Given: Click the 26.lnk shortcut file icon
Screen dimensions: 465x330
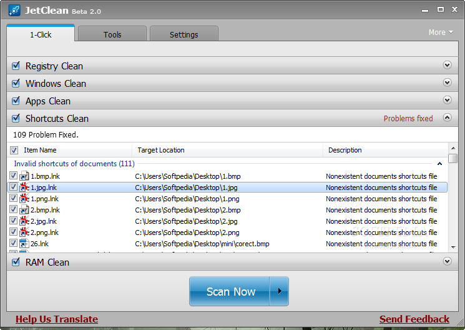Looking at the screenshot, I should pyautogui.click(x=24, y=244).
